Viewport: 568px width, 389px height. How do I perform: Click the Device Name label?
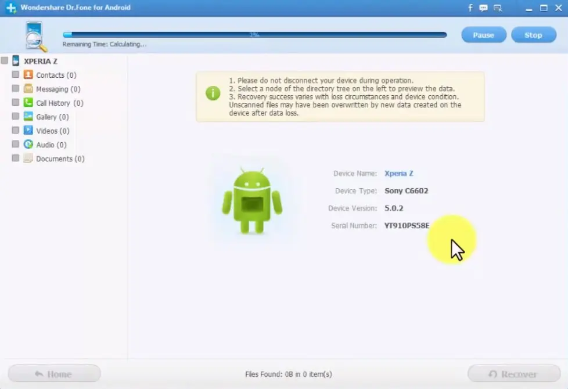click(355, 174)
